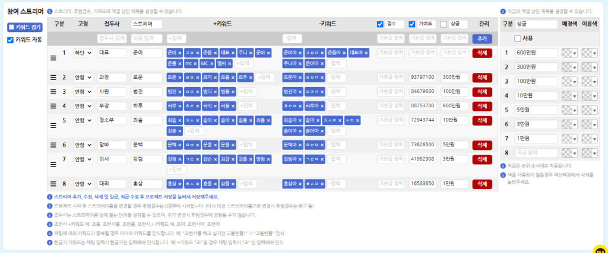Image resolution: width=608 pixels, height=253 pixels.
Task: Remove the '앙림' keyword tag via x
Action: click(x=268, y=159)
